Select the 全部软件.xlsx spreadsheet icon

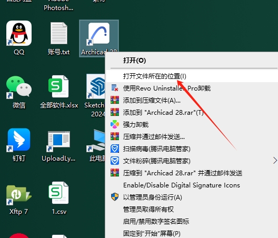coord(58,86)
